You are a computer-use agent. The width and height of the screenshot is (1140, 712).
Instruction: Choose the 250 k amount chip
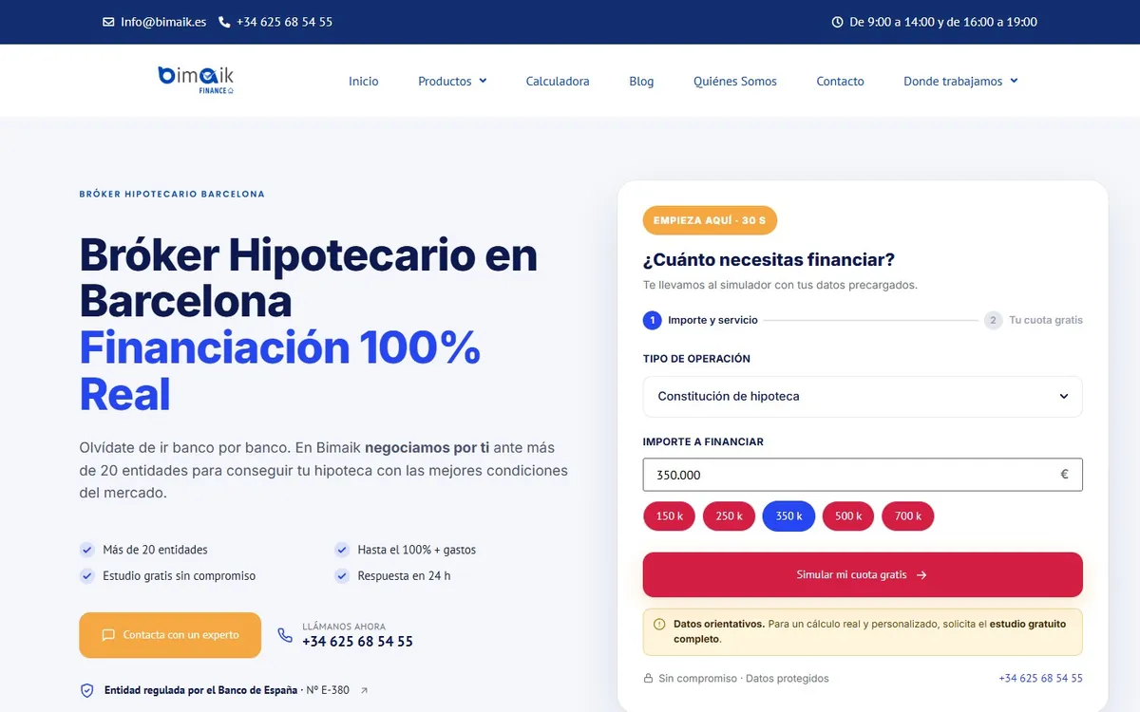pos(730,516)
